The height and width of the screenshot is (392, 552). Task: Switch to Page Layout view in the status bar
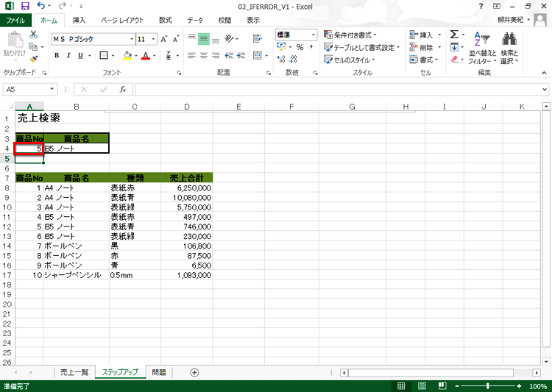(422, 386)
